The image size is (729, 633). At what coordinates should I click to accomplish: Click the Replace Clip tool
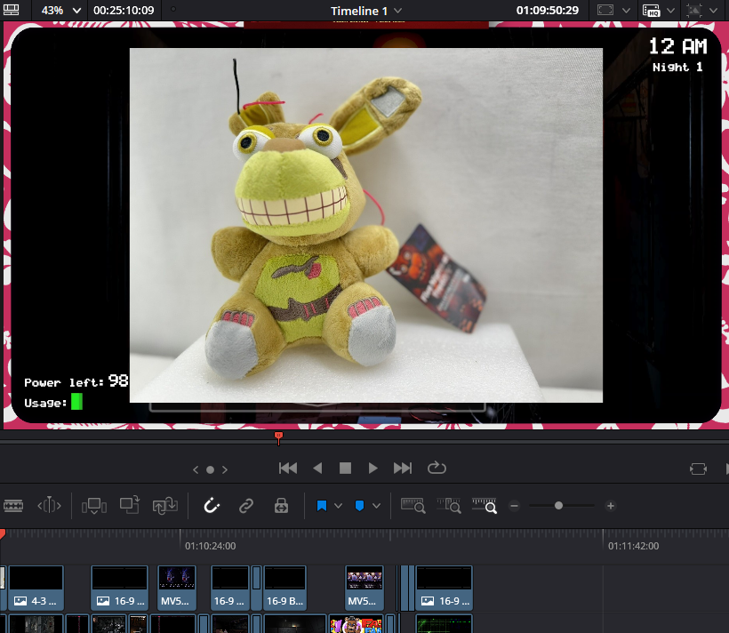[x=165, y=506]
